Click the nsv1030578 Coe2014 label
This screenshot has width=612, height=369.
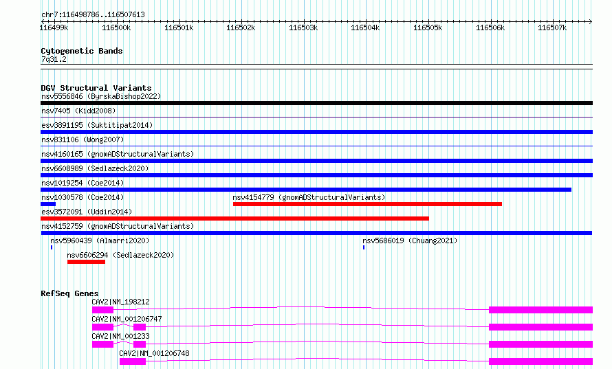click(x=83, y=197)
